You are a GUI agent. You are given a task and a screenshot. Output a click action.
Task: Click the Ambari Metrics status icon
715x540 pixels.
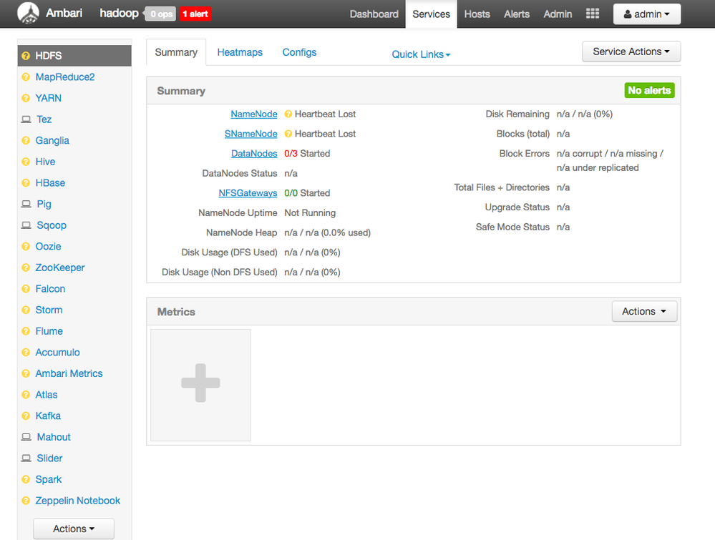26,373
